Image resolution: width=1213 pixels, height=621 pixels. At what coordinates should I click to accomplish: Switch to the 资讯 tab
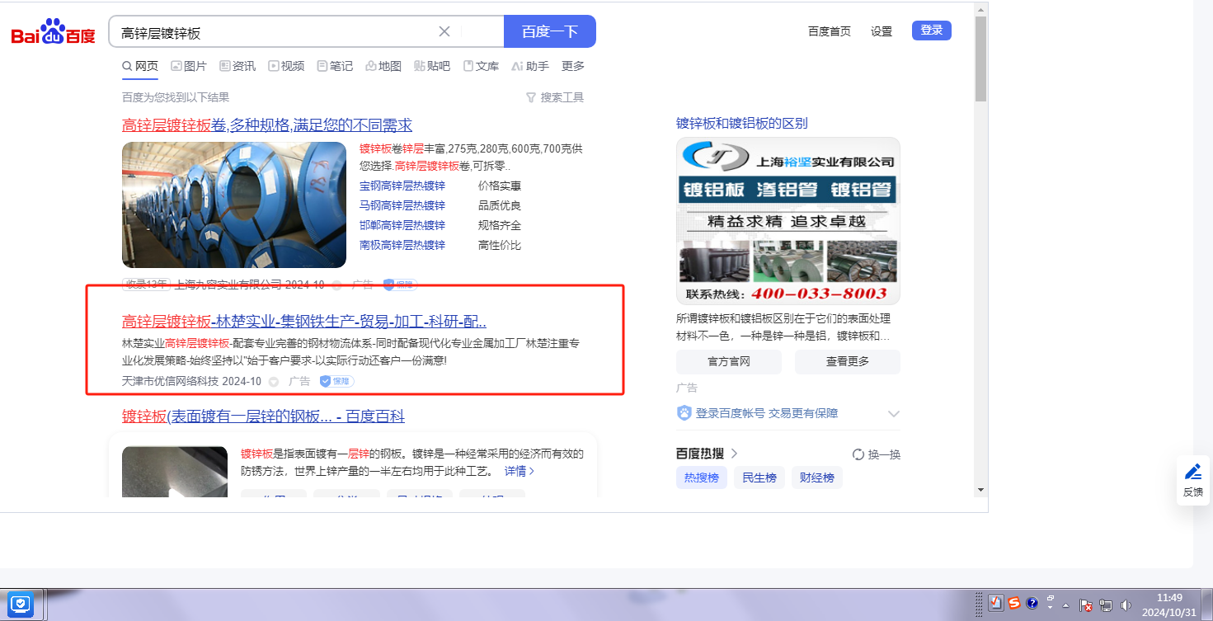click(237, 66)
